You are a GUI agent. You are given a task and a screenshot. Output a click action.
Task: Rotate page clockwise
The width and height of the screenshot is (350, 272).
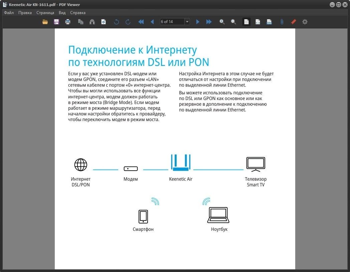[x=128, y=22]
